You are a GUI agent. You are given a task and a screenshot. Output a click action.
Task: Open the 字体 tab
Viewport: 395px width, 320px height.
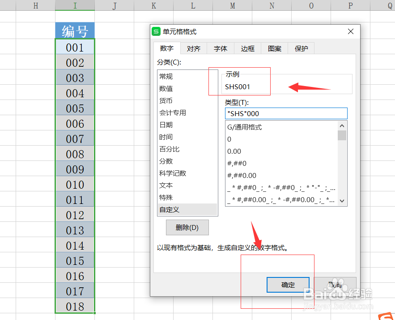tap(220, 48)
